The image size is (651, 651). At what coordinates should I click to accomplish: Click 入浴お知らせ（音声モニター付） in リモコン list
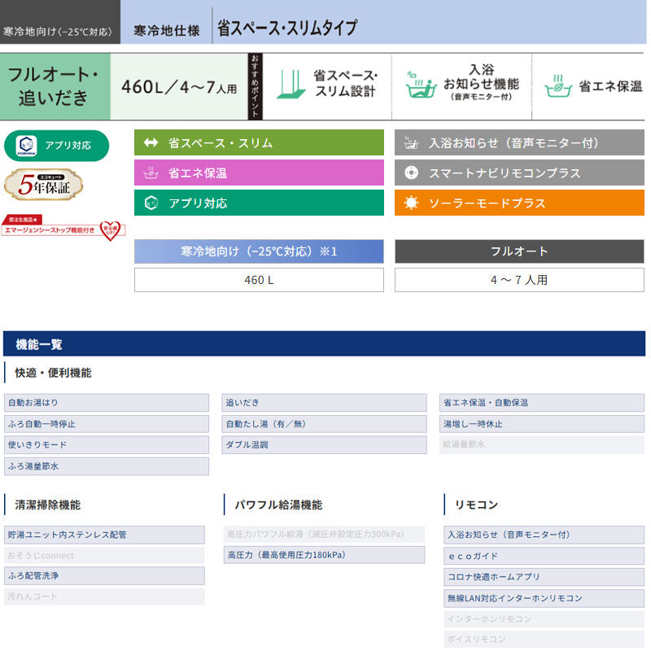(x=544, y=535)
